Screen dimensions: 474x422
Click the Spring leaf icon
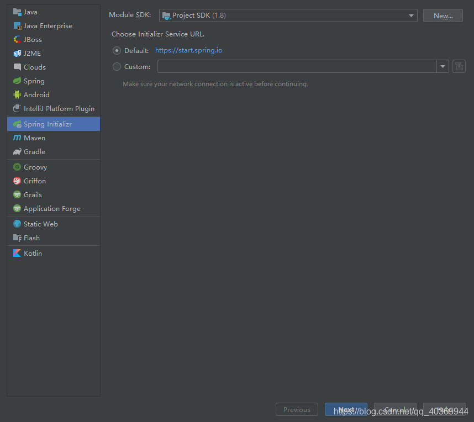(17, 81)
